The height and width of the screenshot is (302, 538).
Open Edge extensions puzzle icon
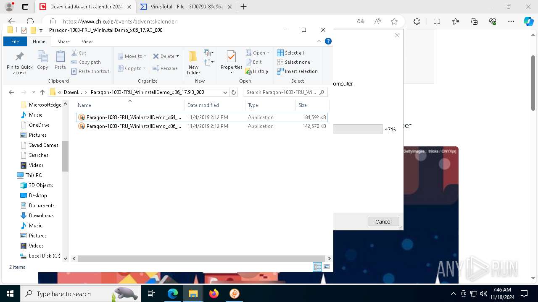coord(417,21)
